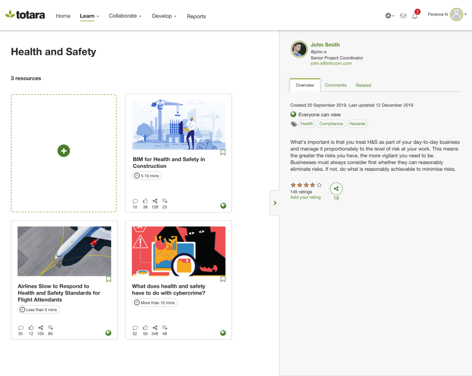Open comments on BIM for Health and Safety resource
This screenshot has height=376, width=472.
point(135,201)
